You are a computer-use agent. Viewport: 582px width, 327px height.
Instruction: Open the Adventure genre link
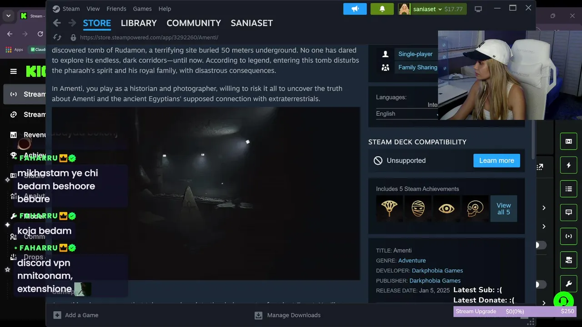click(x=412, y=260)
